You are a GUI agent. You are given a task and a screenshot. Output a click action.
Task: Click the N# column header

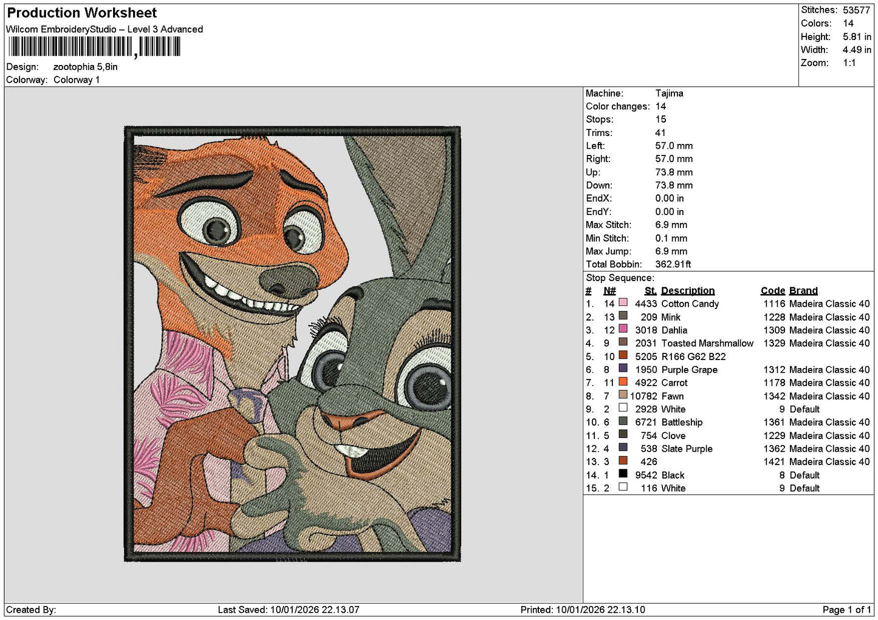609,291
